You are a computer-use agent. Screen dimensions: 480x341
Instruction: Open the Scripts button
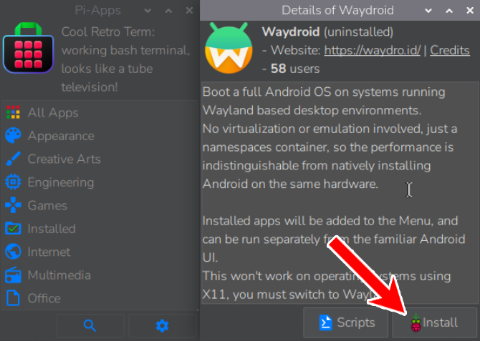tap(347, 322)
